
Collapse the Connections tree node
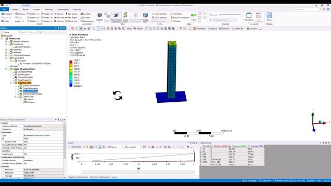pyautogui.click(x=6, y=58)
